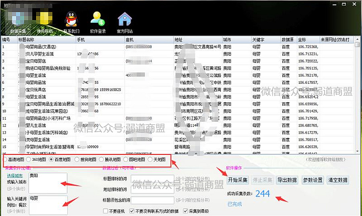The height and width of the screenshot is (216, 362).
Task: Click the 标题排除的词 input field
Action: [152, 179]
